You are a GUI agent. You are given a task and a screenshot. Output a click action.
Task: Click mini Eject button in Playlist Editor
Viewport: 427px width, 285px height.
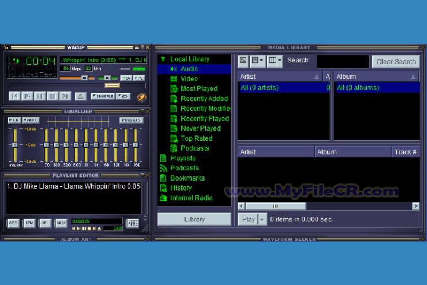100,229
